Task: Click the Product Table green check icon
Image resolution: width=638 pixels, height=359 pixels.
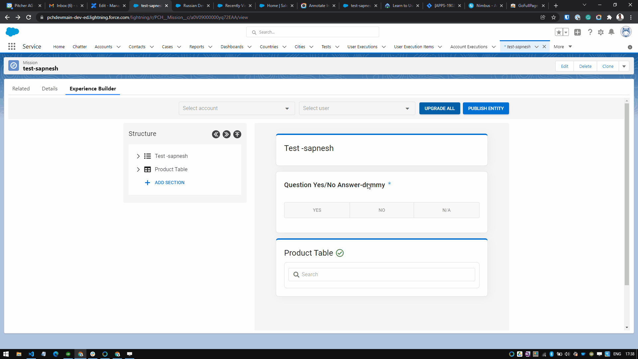Action: (x=340, y=253)
